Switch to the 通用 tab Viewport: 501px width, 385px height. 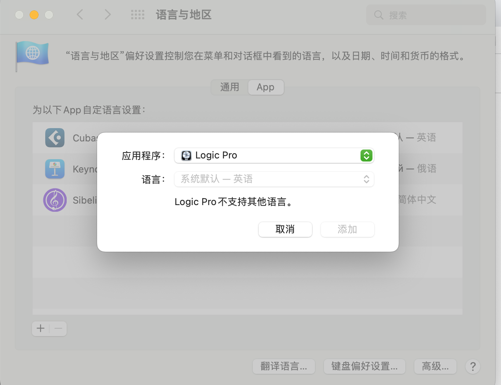[229, 87]
